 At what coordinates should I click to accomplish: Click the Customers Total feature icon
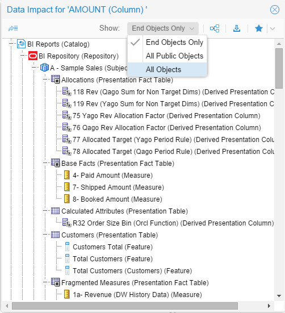pos(67,247)
